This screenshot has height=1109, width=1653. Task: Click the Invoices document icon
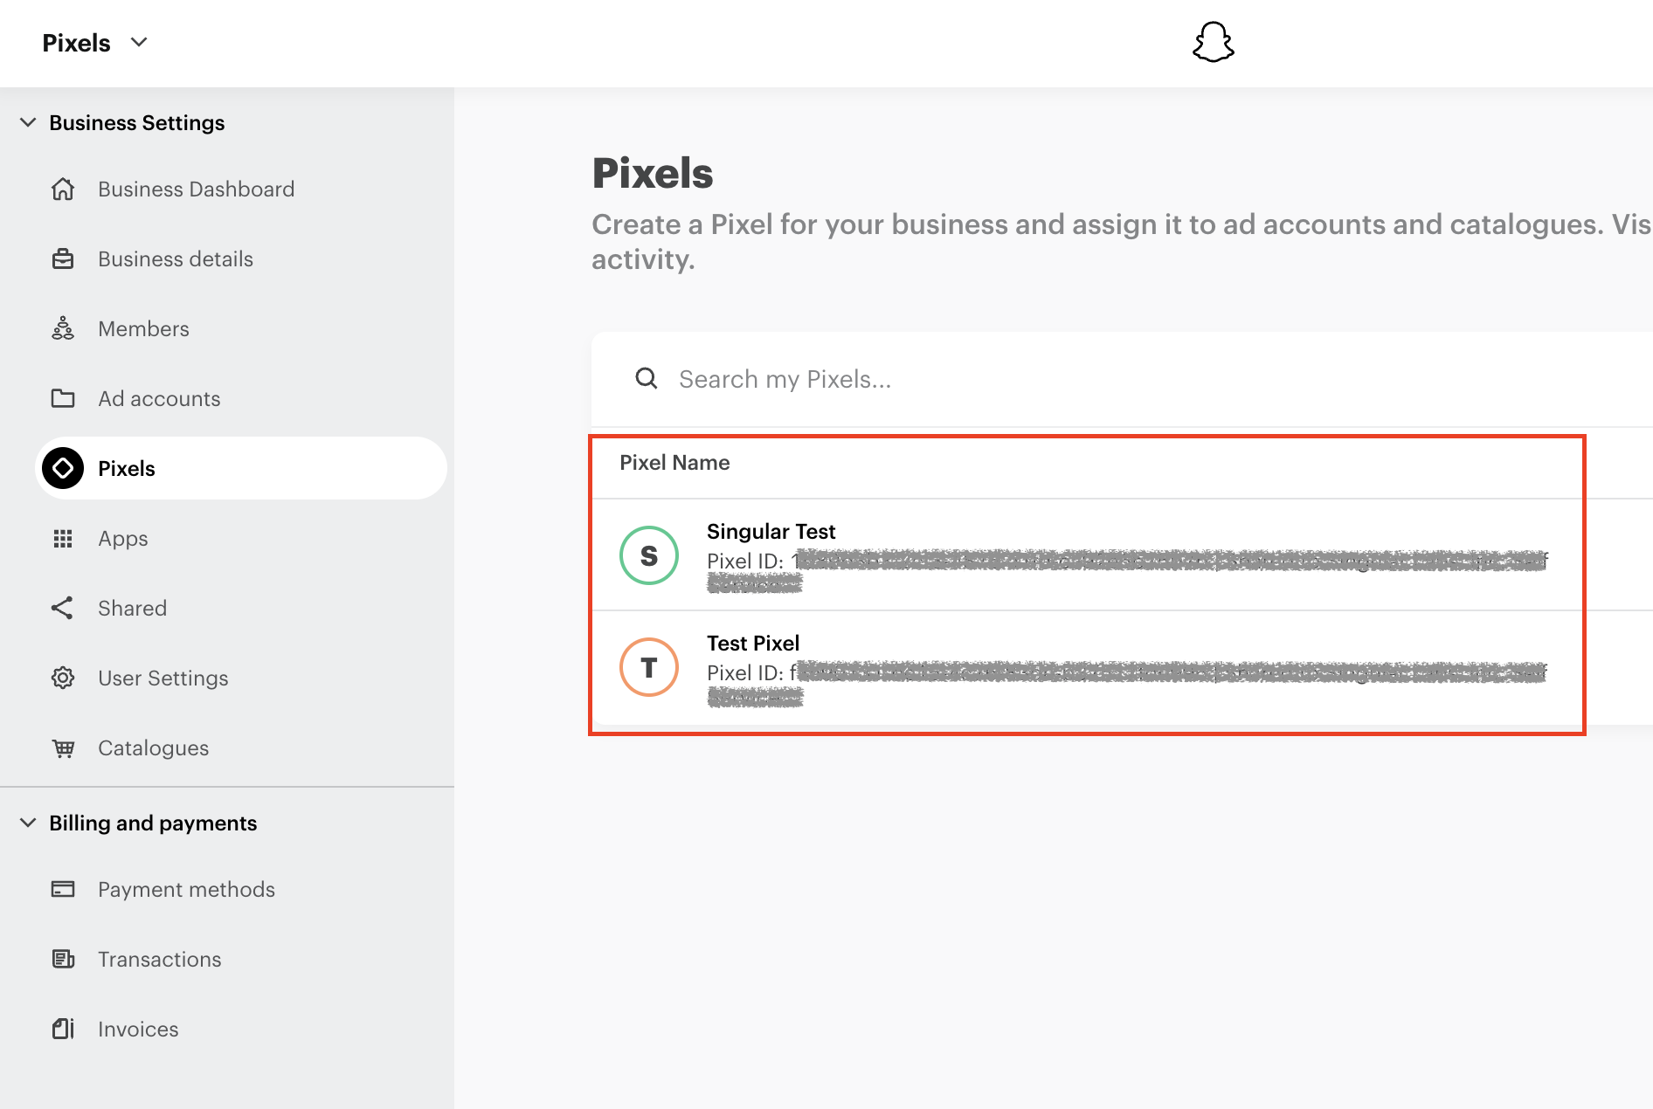[63, 1029]
